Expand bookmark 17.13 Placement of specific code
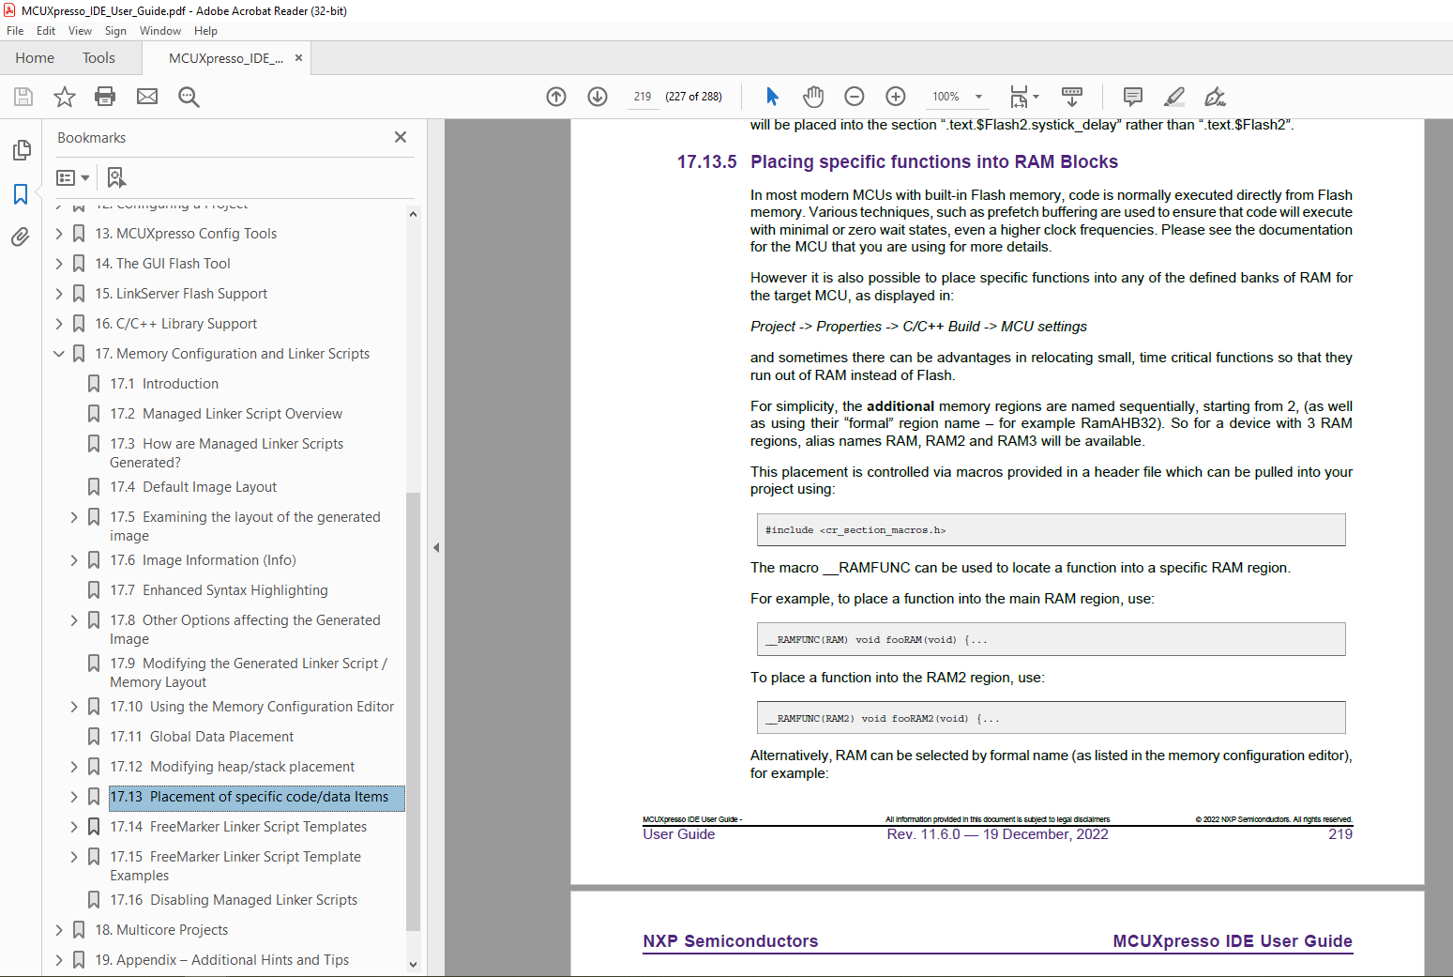This screenshot has height=977, width=1453. (74, 797)
